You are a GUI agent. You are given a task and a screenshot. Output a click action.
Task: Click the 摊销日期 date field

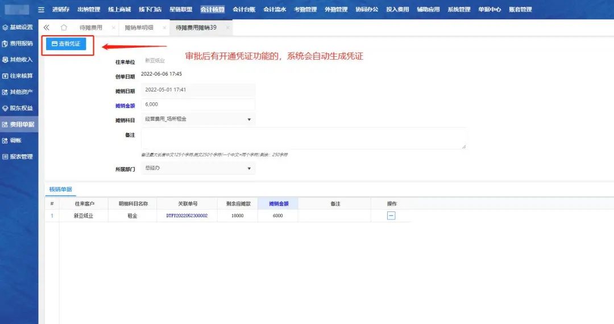pyautogui.click(x=198, y=90)
